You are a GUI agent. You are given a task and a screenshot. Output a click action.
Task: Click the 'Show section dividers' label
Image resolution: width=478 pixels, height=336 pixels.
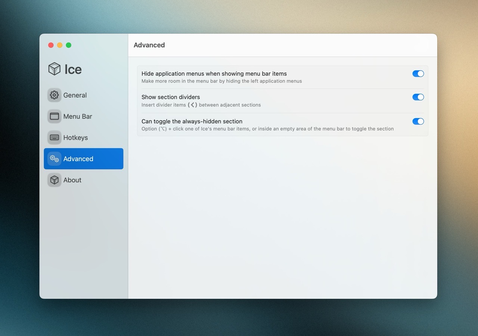[x=171, y=97]
